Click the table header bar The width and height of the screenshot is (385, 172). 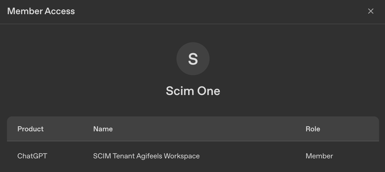(192, 129)
